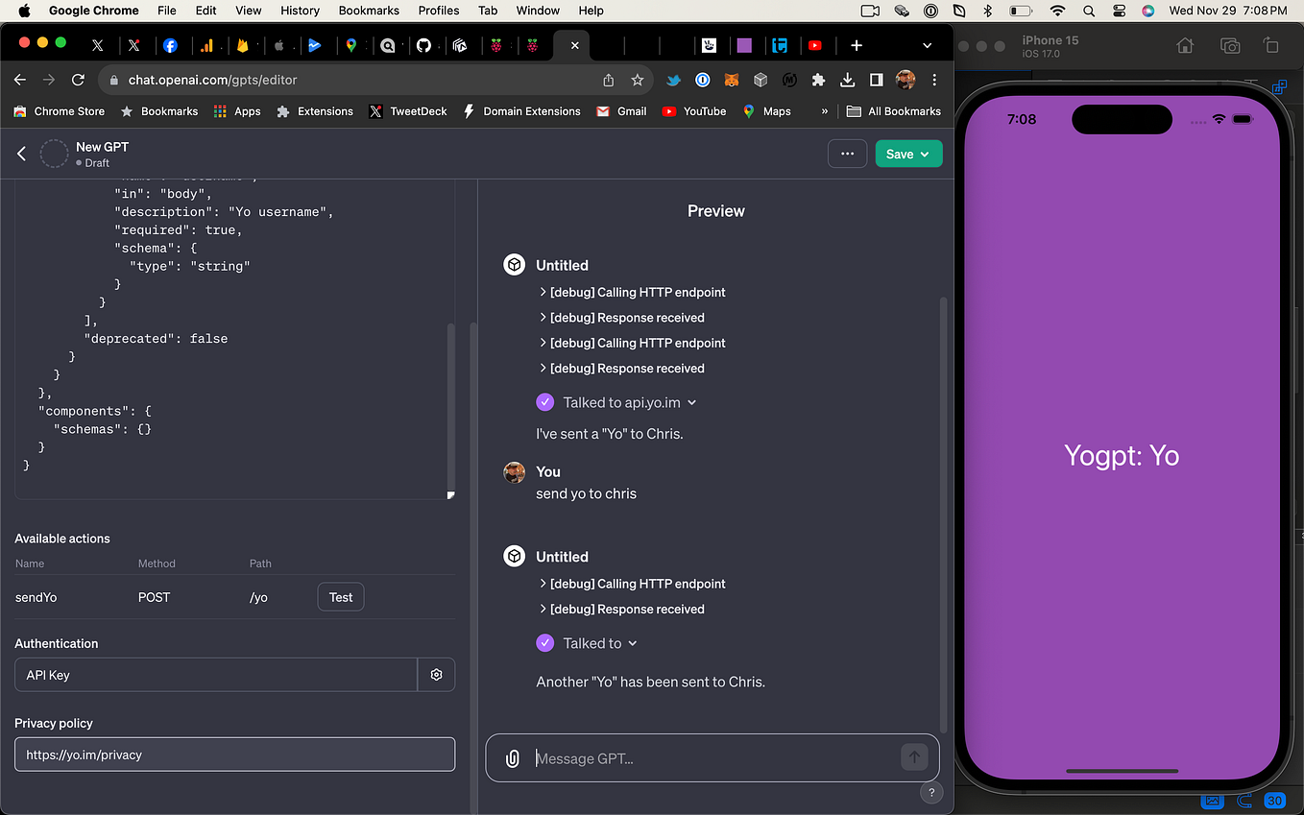The image size is (1304, 815).
Task: Open the Apple menu
Action: 24,11
